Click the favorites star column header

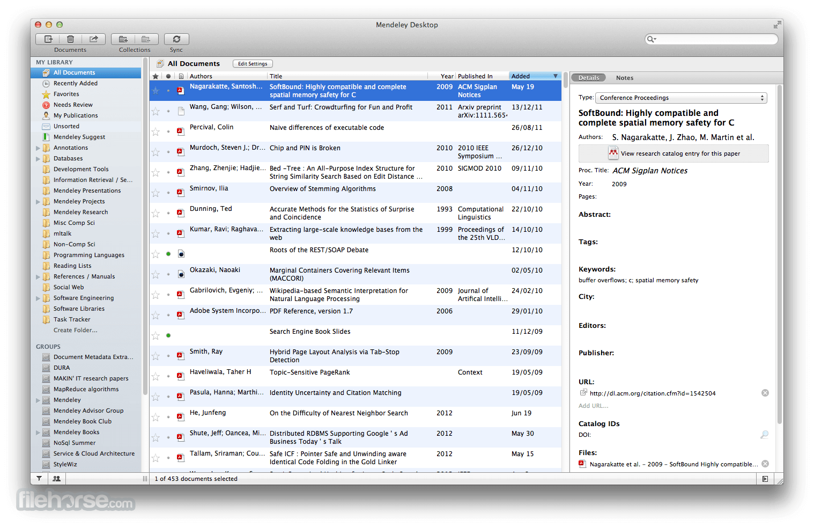coord(156,76)
